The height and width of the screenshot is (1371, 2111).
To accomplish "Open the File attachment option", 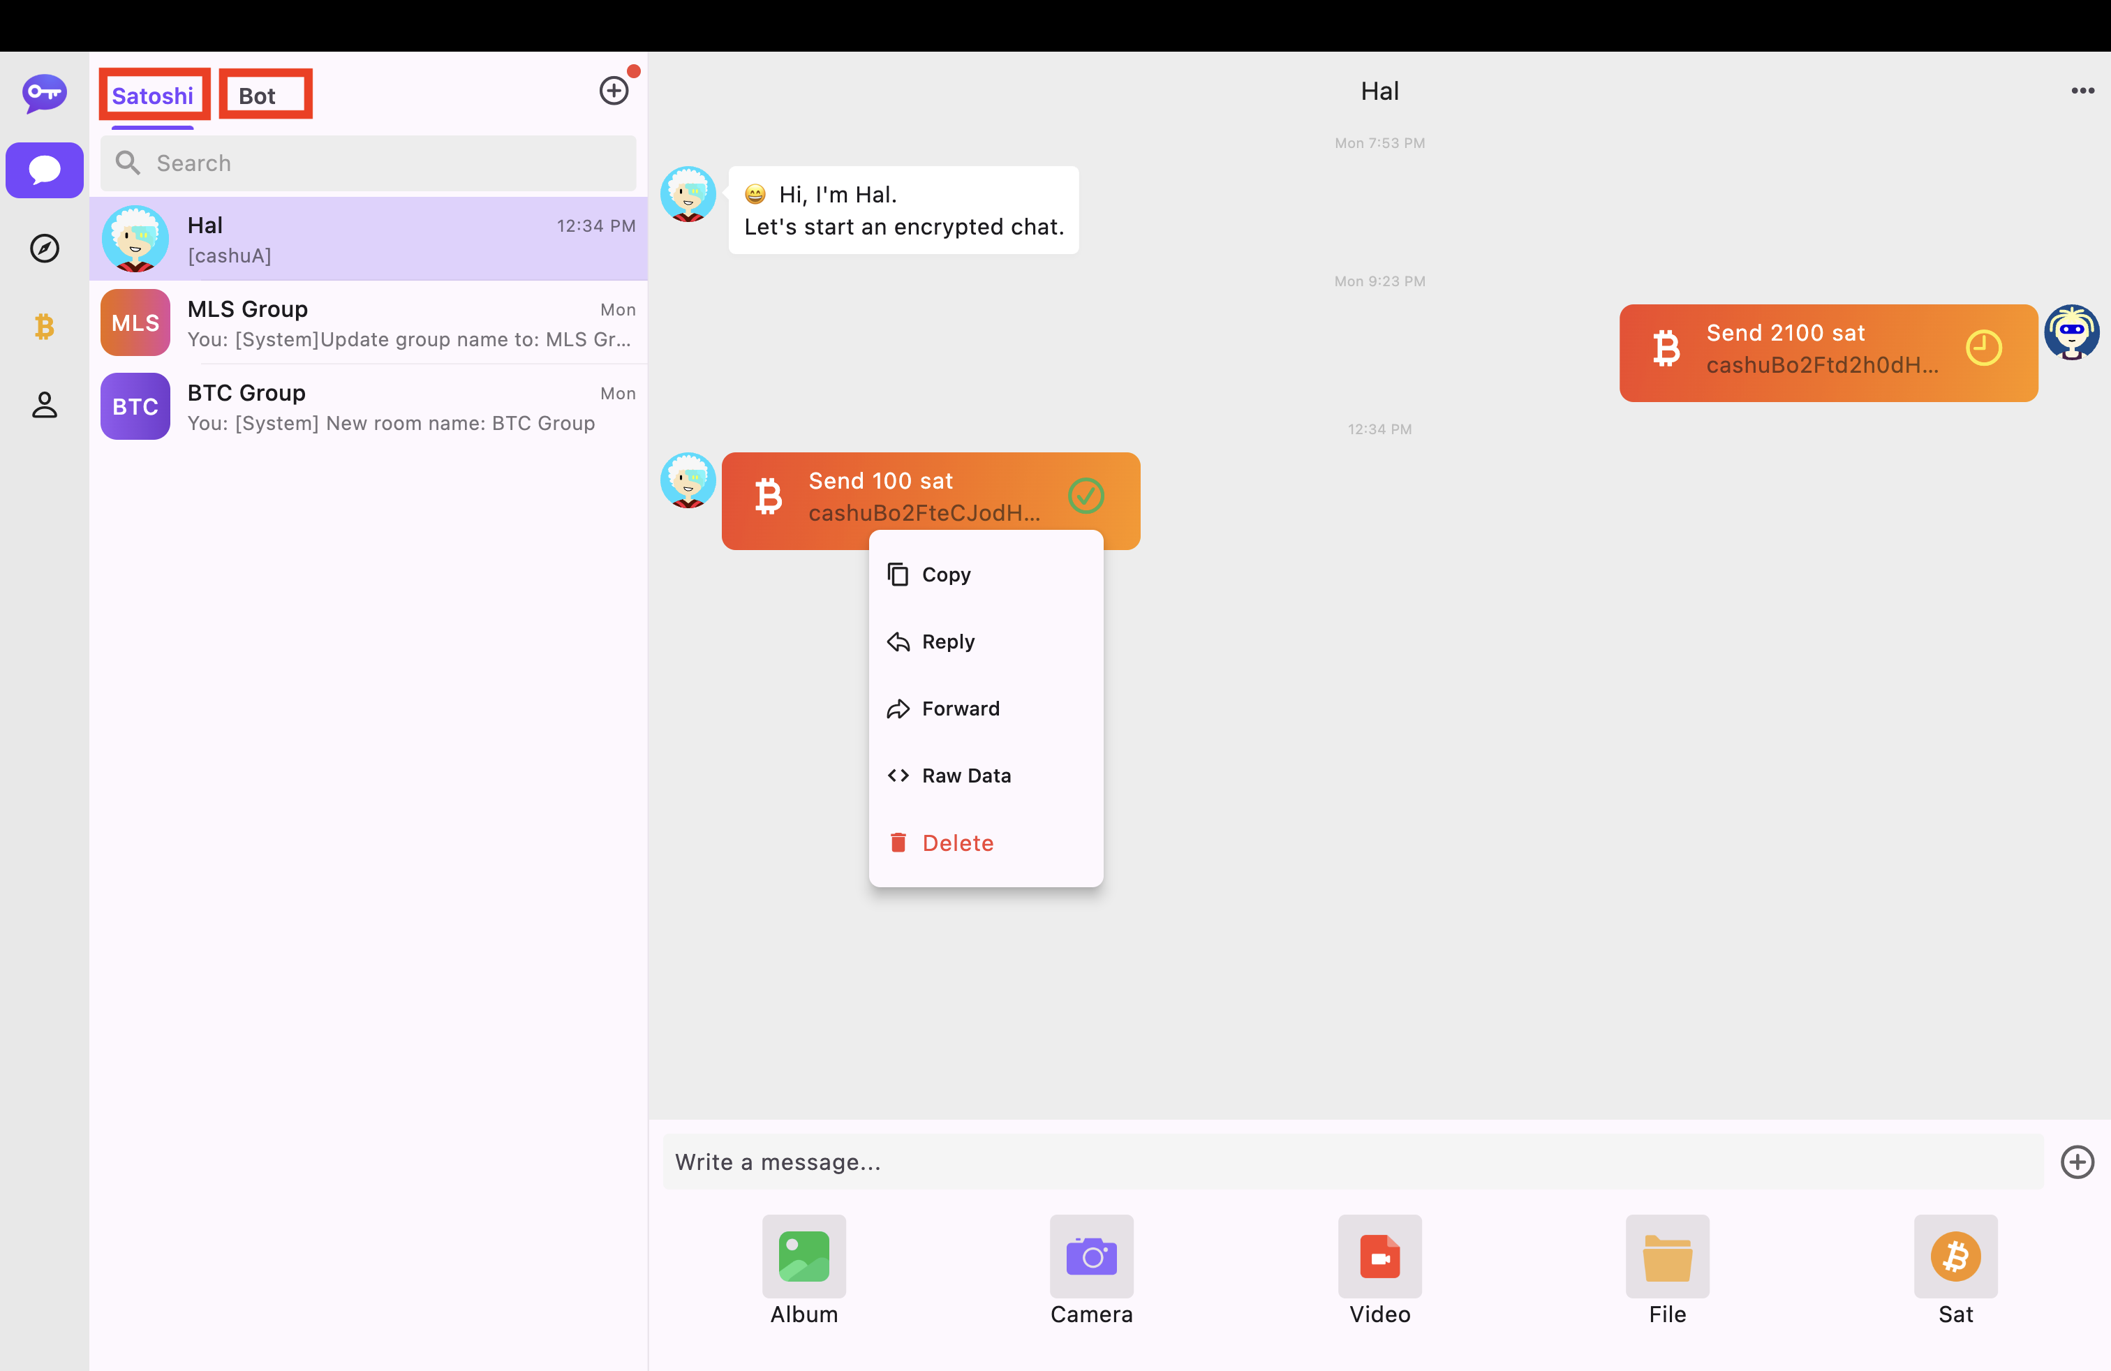I will click(x=1668, y=1270).
